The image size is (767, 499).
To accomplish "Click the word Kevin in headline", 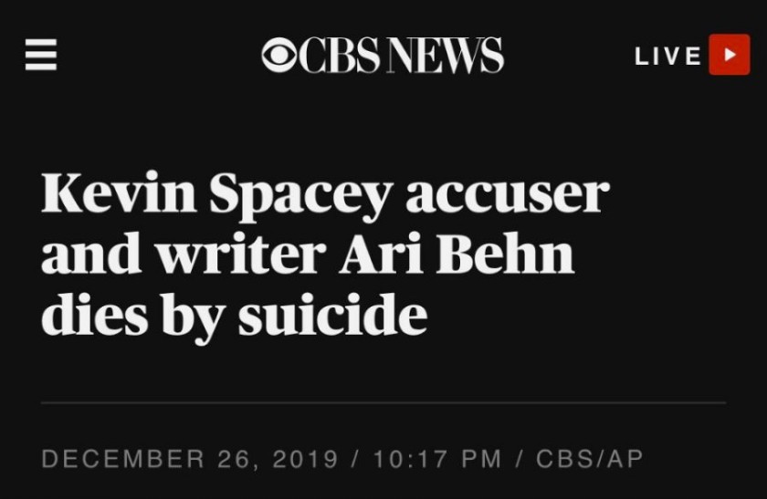I will pos(117,194).
